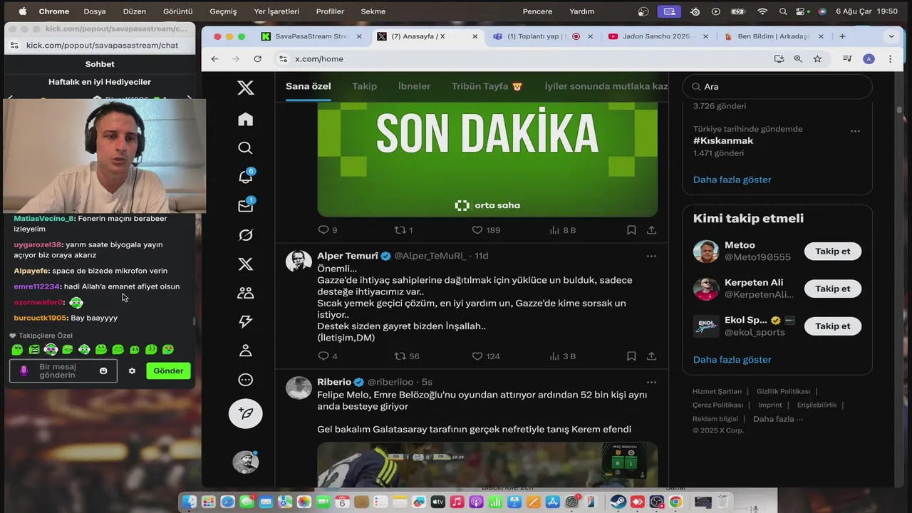
Task: Repost the SON DAKİKA post
Action: [403, 230]
